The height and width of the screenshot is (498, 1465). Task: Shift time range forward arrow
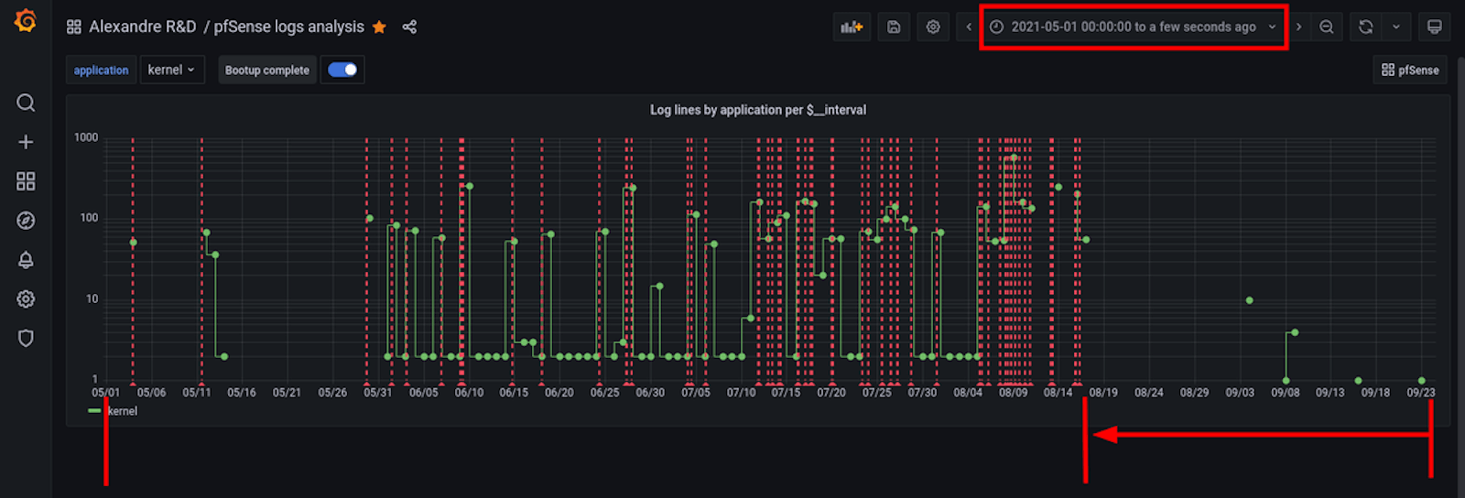pyautogui.click(x=1298, y=27)
